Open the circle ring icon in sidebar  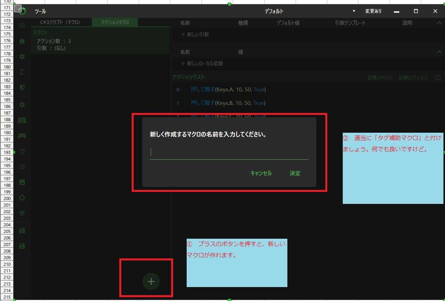click(22, 198)
